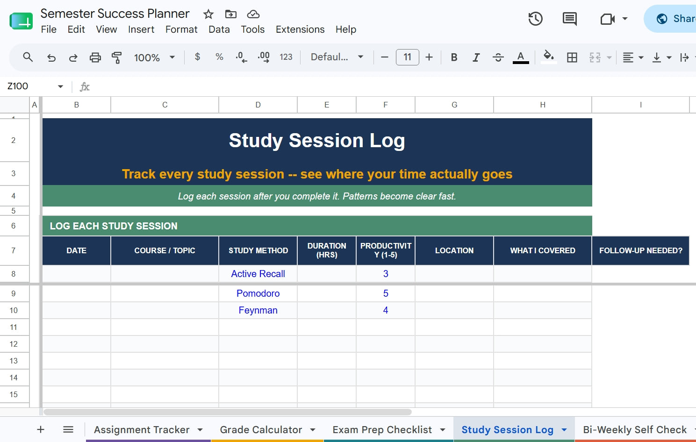
Task: Start a meeting with camera icon
Action: coord(607,19)
